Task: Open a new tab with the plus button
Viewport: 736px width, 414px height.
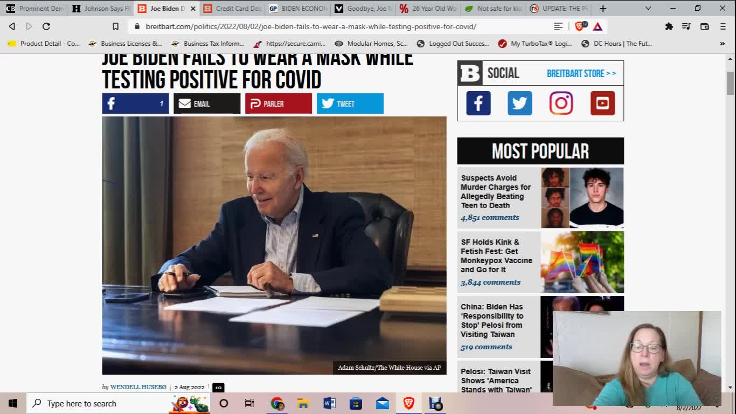Action: pyautogui.click(x=603, y=9)
